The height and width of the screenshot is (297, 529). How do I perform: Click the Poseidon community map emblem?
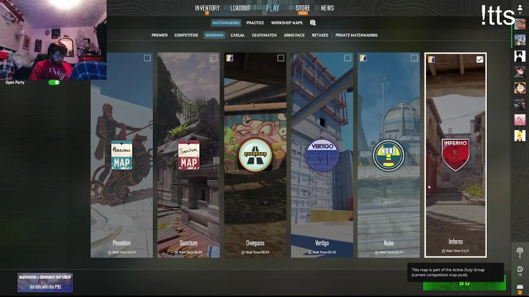coord(122,156)
